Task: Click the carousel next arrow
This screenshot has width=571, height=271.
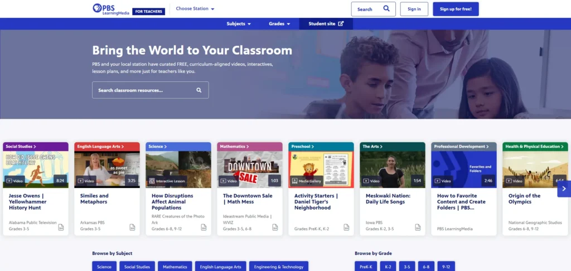Action: coord(564,188)
